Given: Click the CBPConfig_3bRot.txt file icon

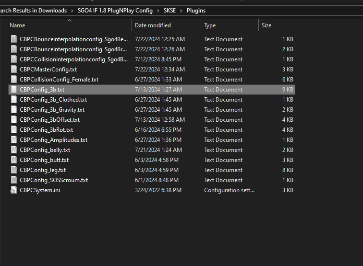Looking at the screenshot, I should pos(14,130).
